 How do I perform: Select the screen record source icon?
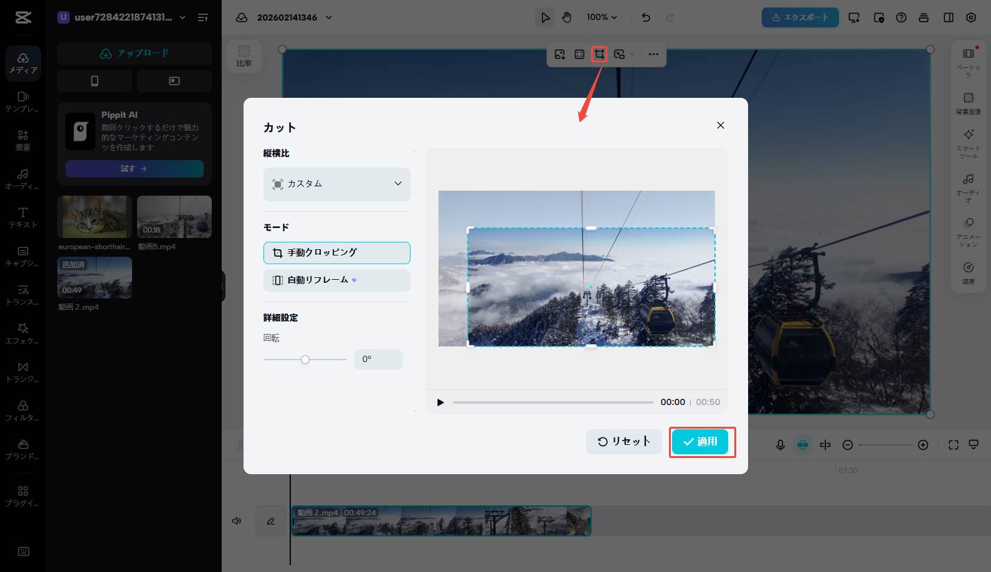tap(174, 81)
